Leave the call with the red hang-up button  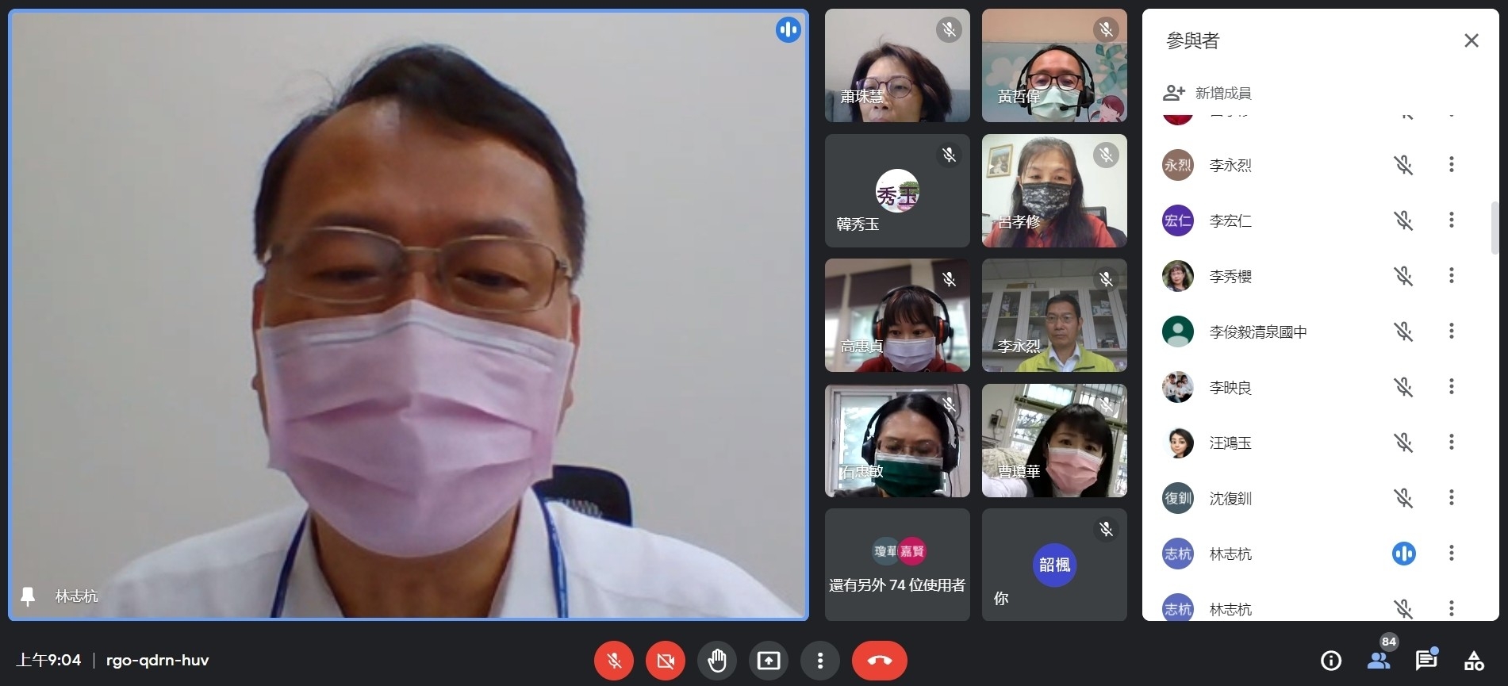(x=879, y=661)
